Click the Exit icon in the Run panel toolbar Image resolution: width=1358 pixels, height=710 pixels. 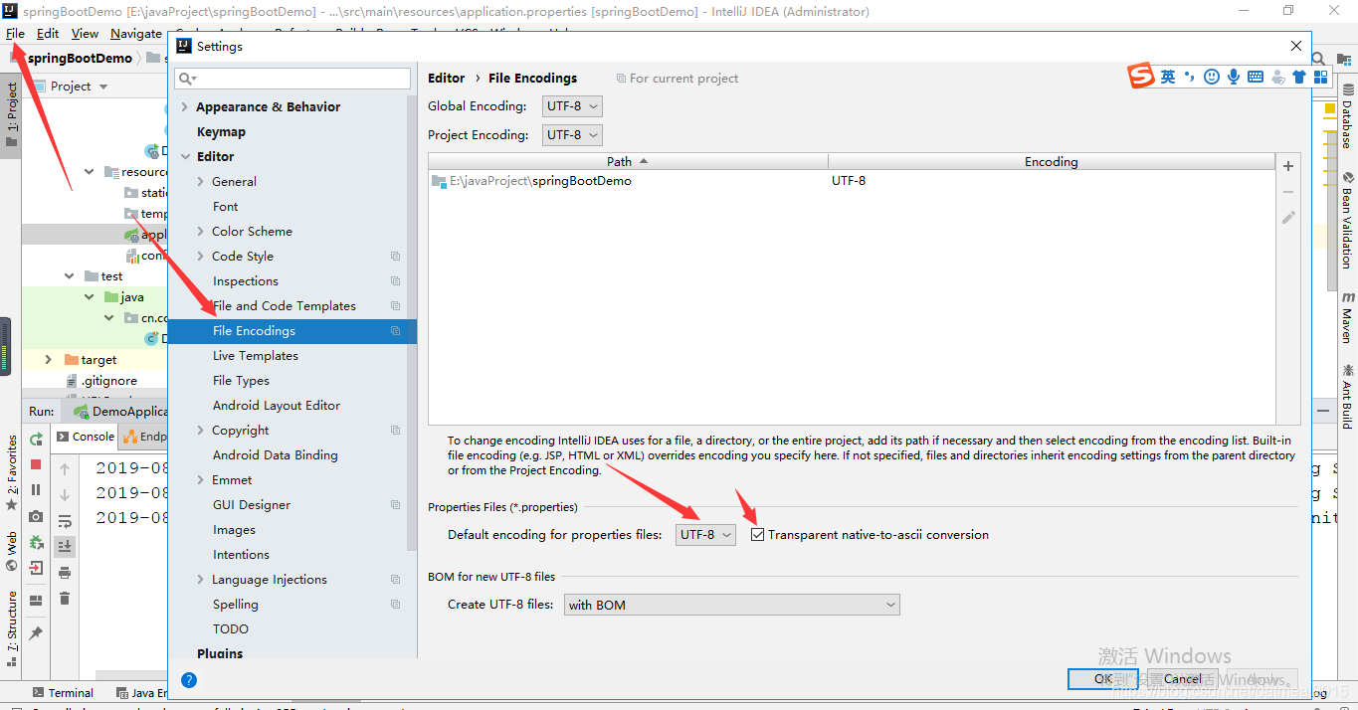36,568
